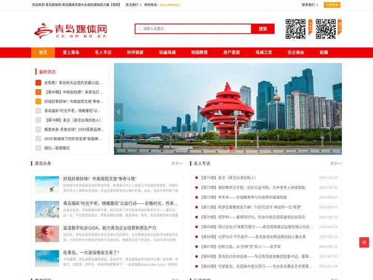The width and height of the screenshot is (373, 280).
Task: Click number 2 badge in 最新资讯
Action: point(38,92)
